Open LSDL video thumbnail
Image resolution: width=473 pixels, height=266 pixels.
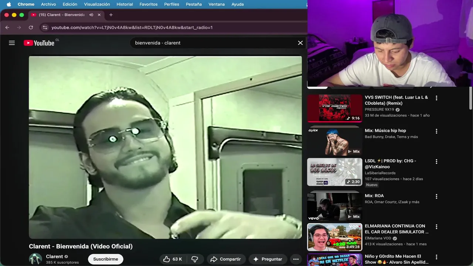click(x=335, y=172)
